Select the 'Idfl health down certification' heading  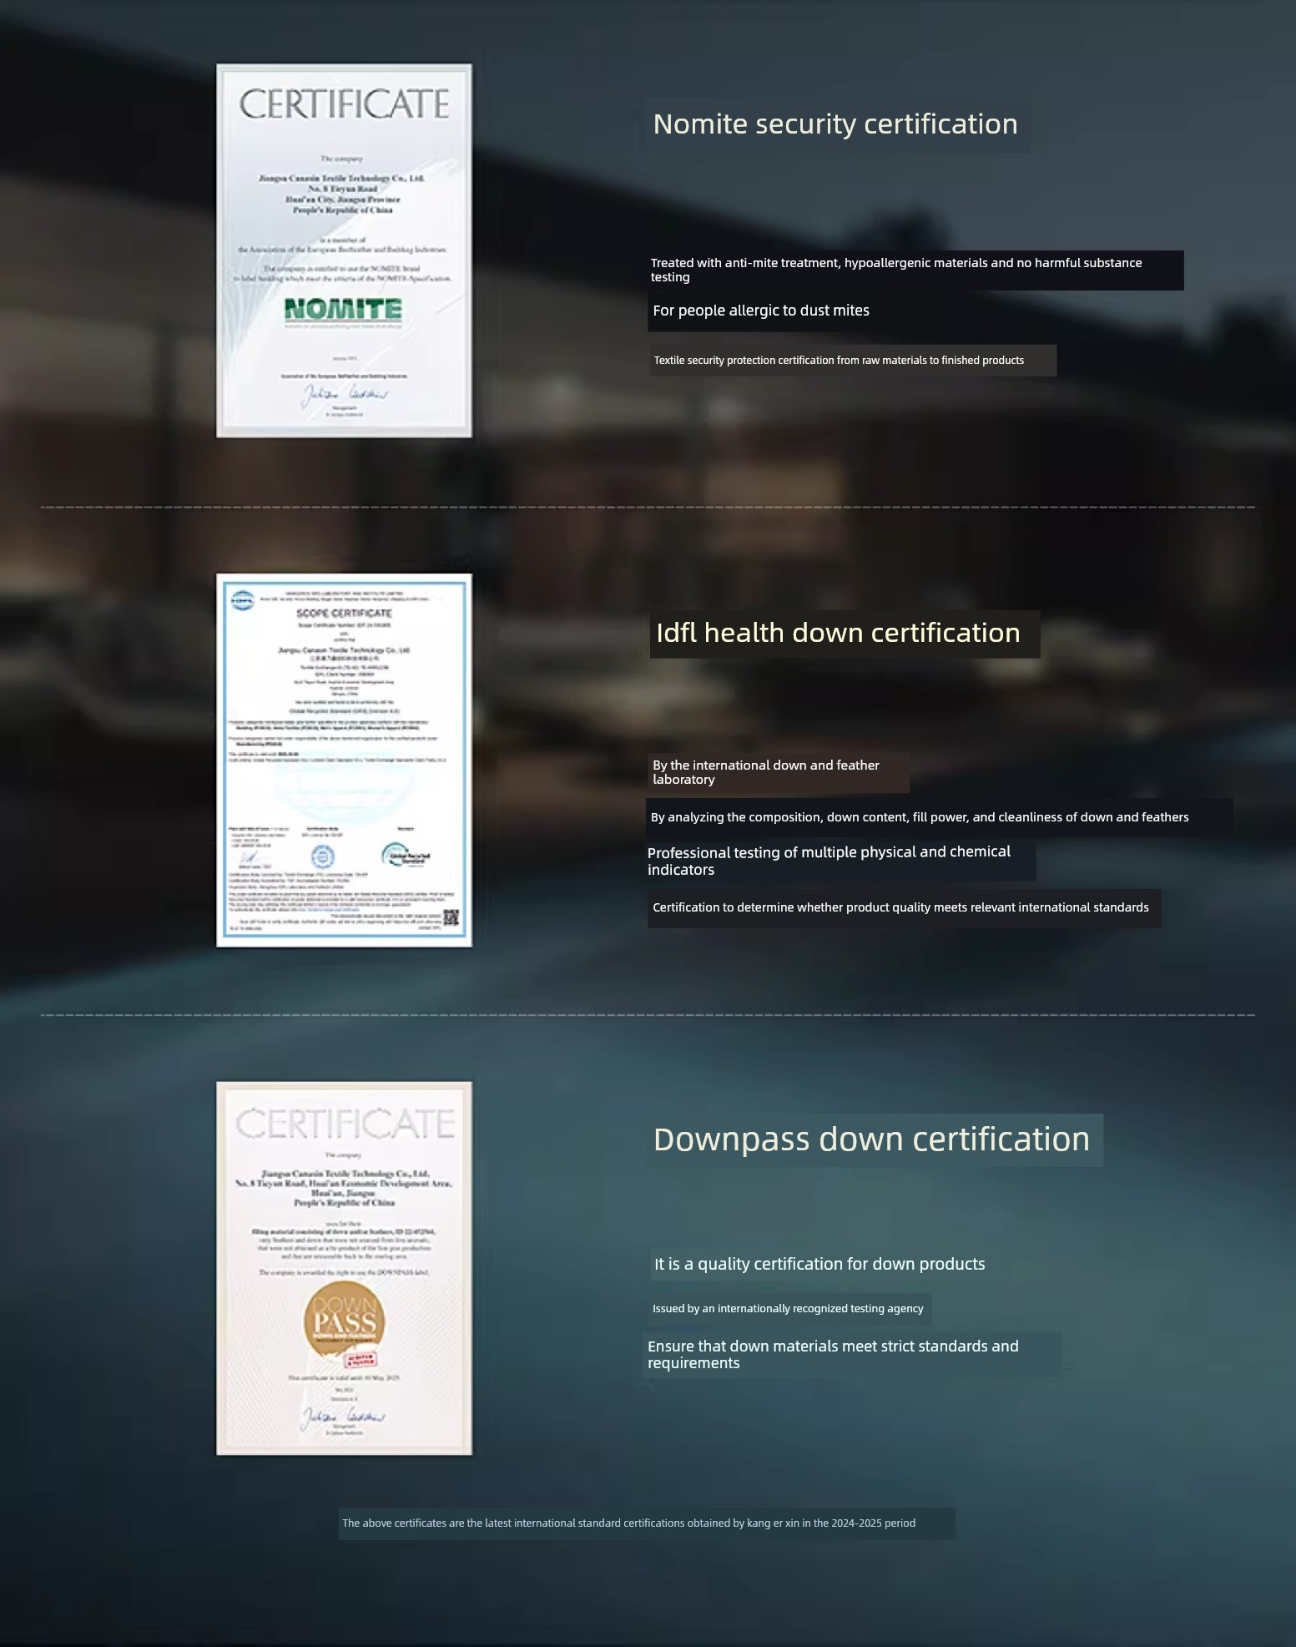coord(838,633)
